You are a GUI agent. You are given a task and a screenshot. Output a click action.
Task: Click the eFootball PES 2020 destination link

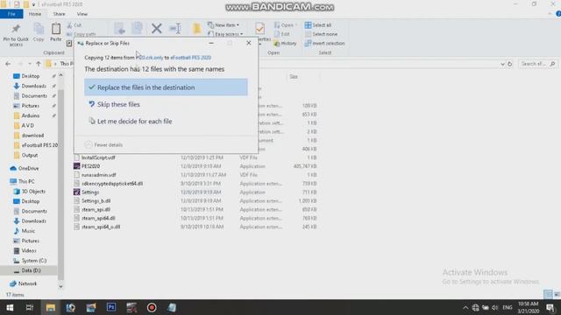coord(191,58)
